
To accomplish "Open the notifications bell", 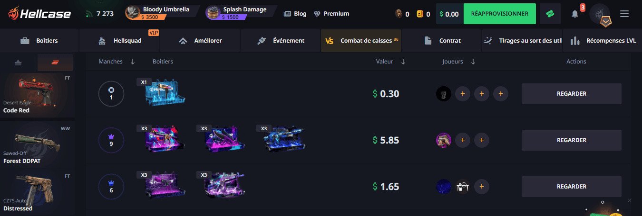I will click(x=575, y=14).
